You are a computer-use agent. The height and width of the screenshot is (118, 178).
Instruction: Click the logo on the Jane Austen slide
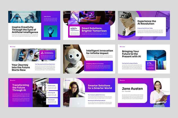coord(120,80)
